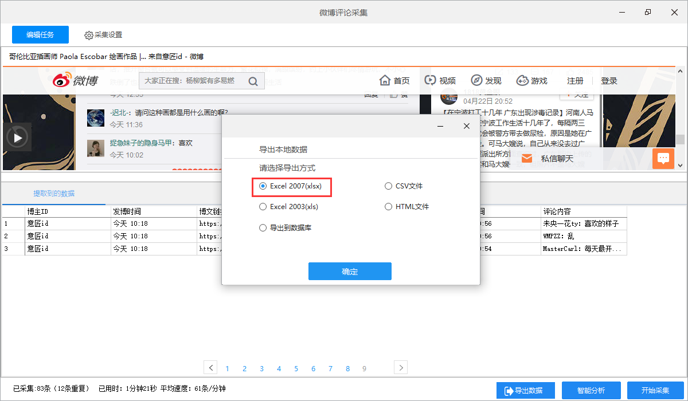Click the row number 3 cell
Screen dimensions: 688x401
click(x=13, y=249)
